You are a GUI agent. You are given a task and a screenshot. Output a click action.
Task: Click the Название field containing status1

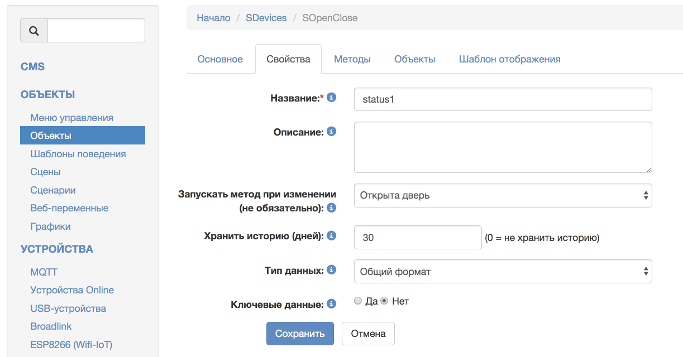503,99
